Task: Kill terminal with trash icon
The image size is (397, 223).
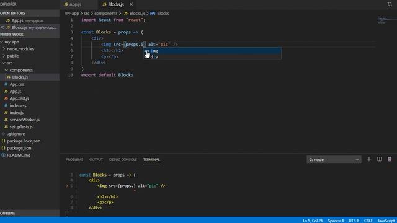Action: click(390, 159)
